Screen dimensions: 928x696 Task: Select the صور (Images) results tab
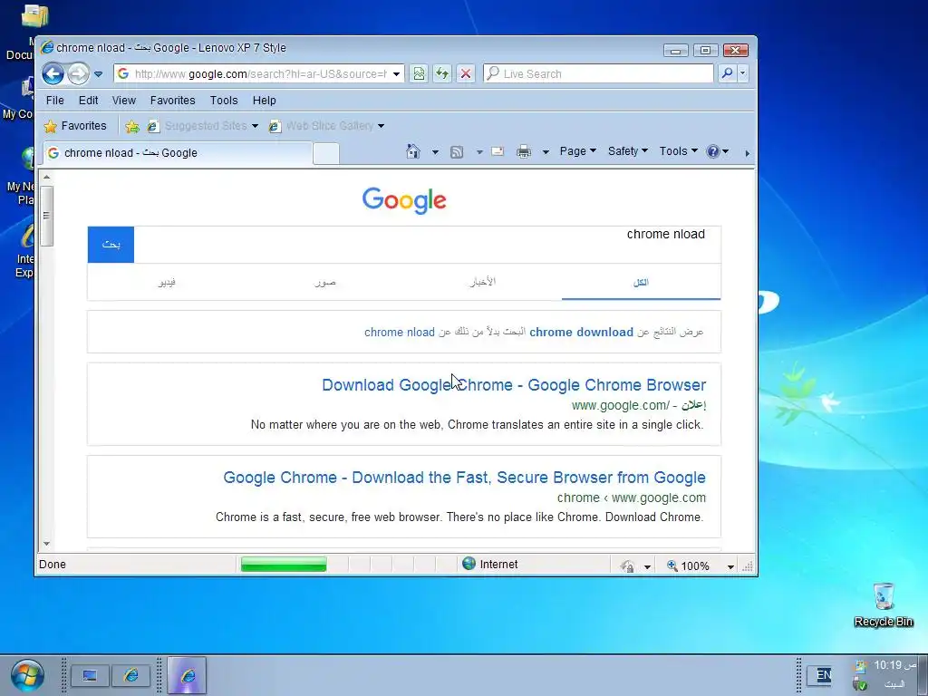click(x=325, y=283)
